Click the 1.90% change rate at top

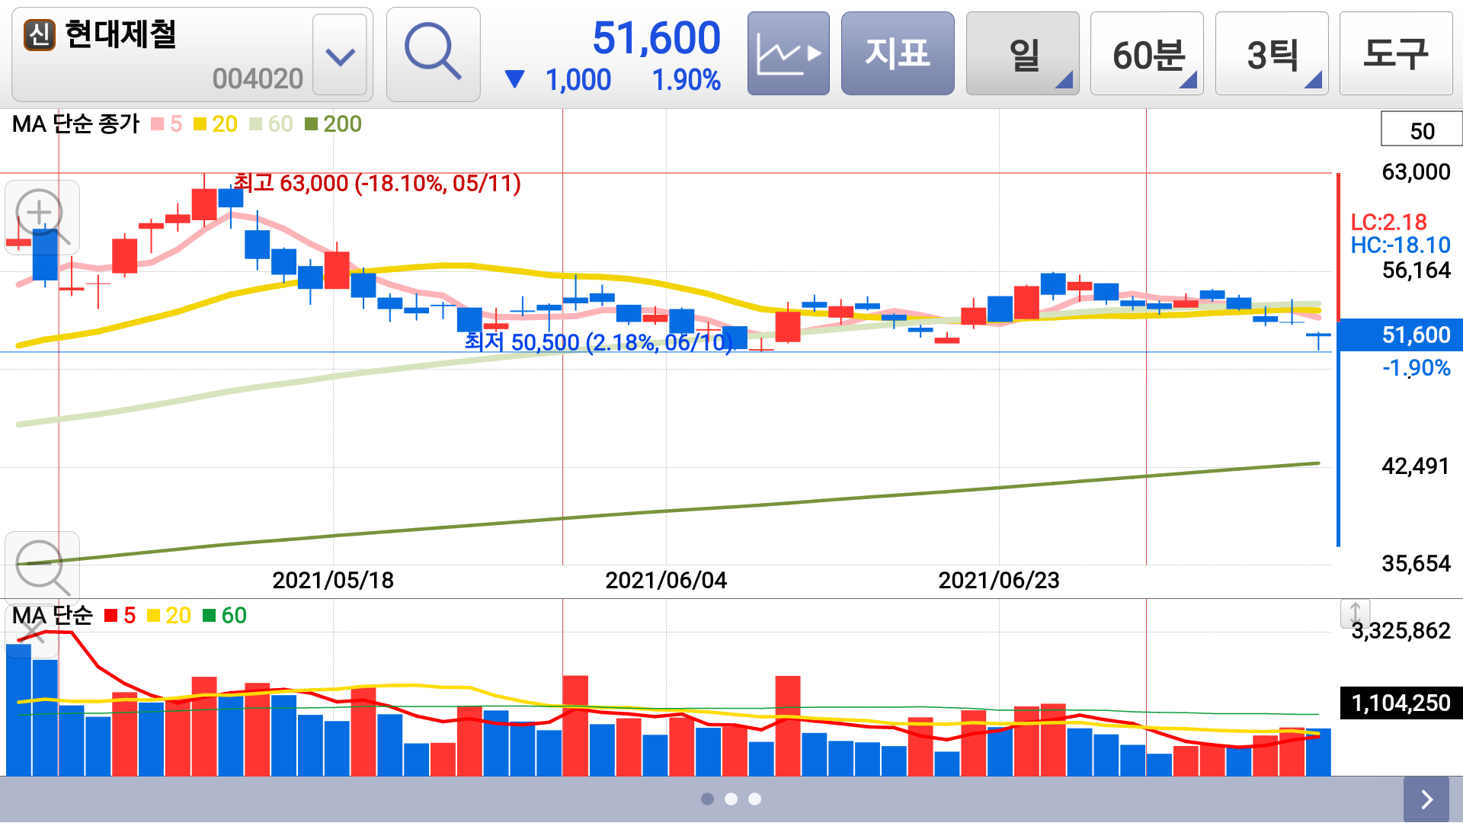[687, 80]
